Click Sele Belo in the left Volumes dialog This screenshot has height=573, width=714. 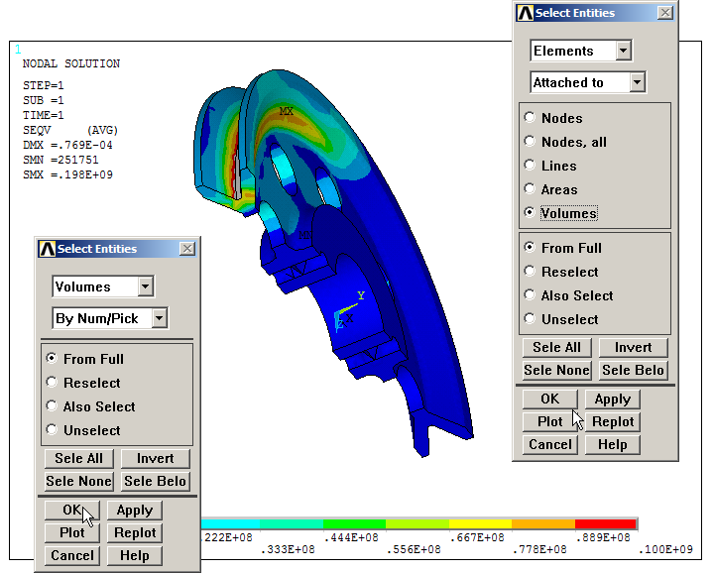(x=156, y=481)
